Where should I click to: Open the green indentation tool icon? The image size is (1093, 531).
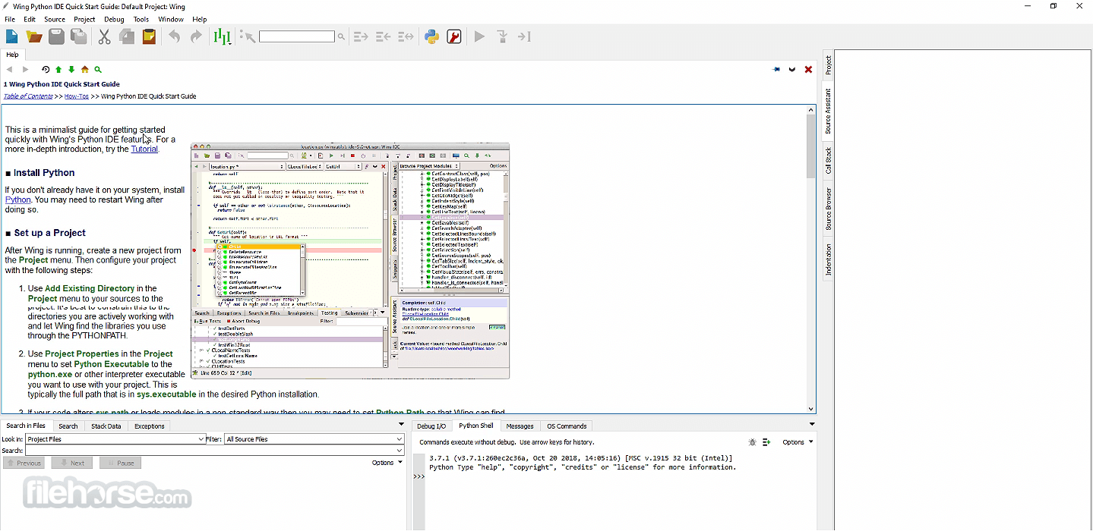222,36
